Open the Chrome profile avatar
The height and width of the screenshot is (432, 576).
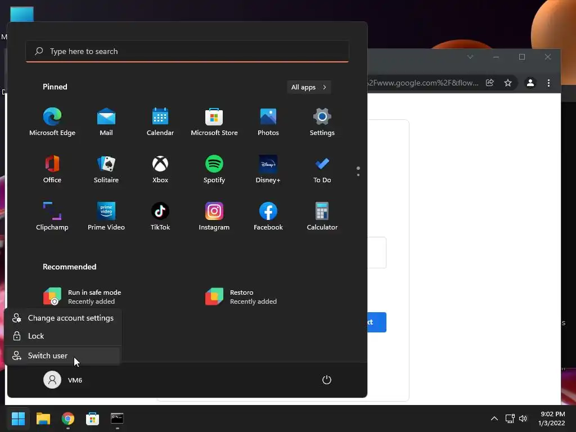point(530,83)
